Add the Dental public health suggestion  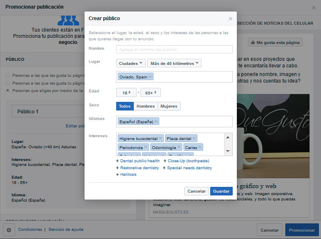[140, 161]
